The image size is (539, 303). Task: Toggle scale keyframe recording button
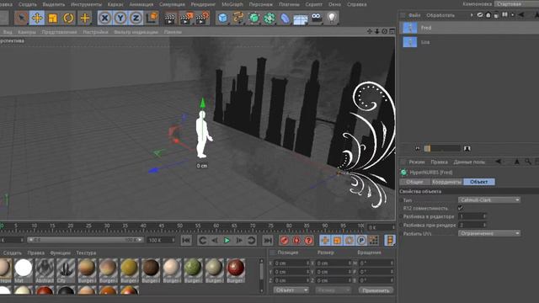[x=337, y=240]
